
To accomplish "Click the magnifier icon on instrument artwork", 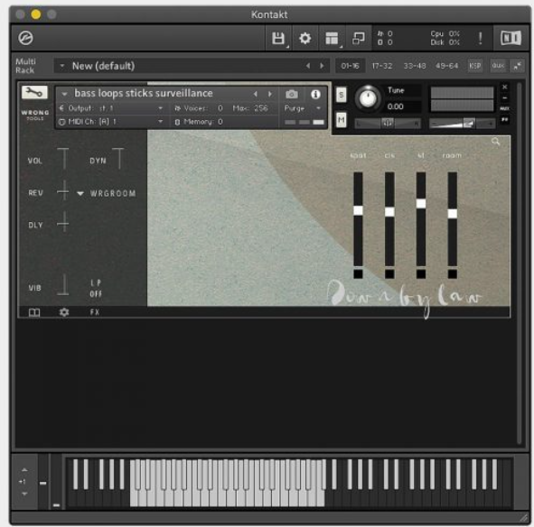I will tap(495, 142).
